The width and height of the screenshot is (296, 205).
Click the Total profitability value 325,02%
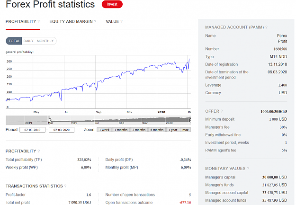tap(84, 160)
